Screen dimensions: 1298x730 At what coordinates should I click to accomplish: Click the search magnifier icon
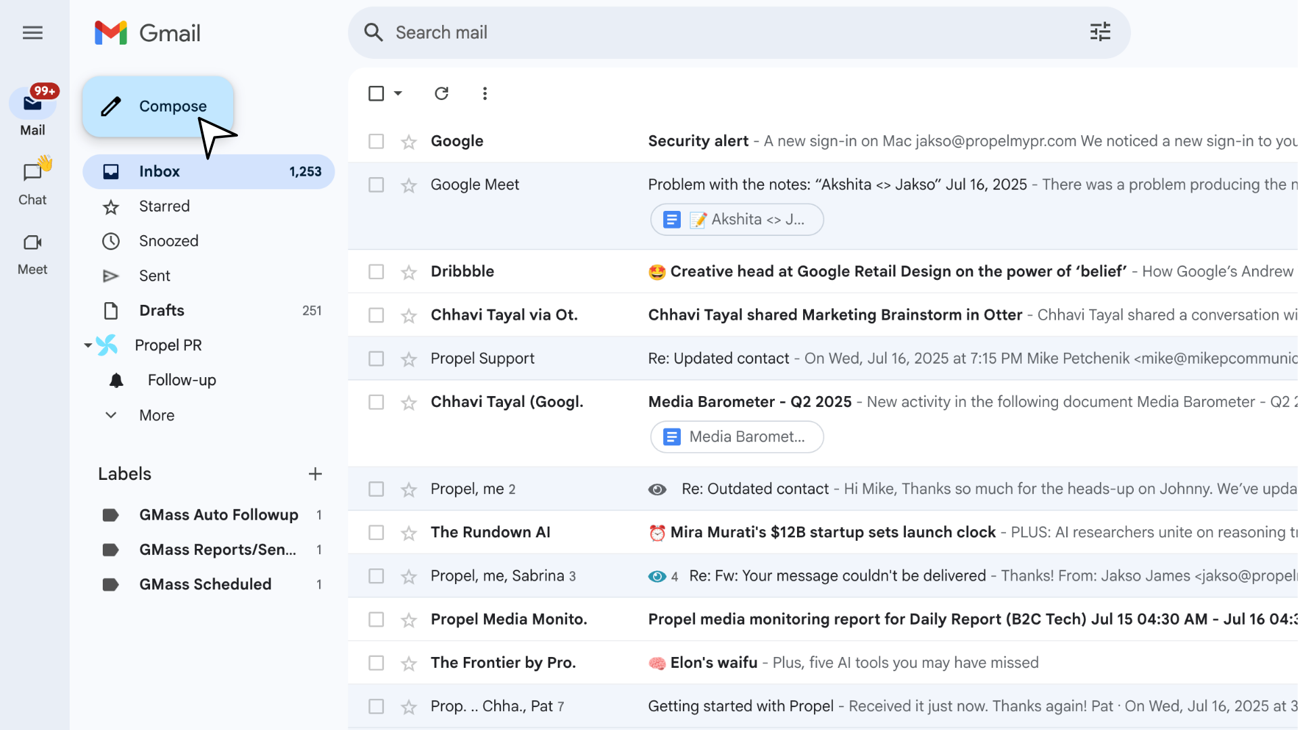pos(373,32)
